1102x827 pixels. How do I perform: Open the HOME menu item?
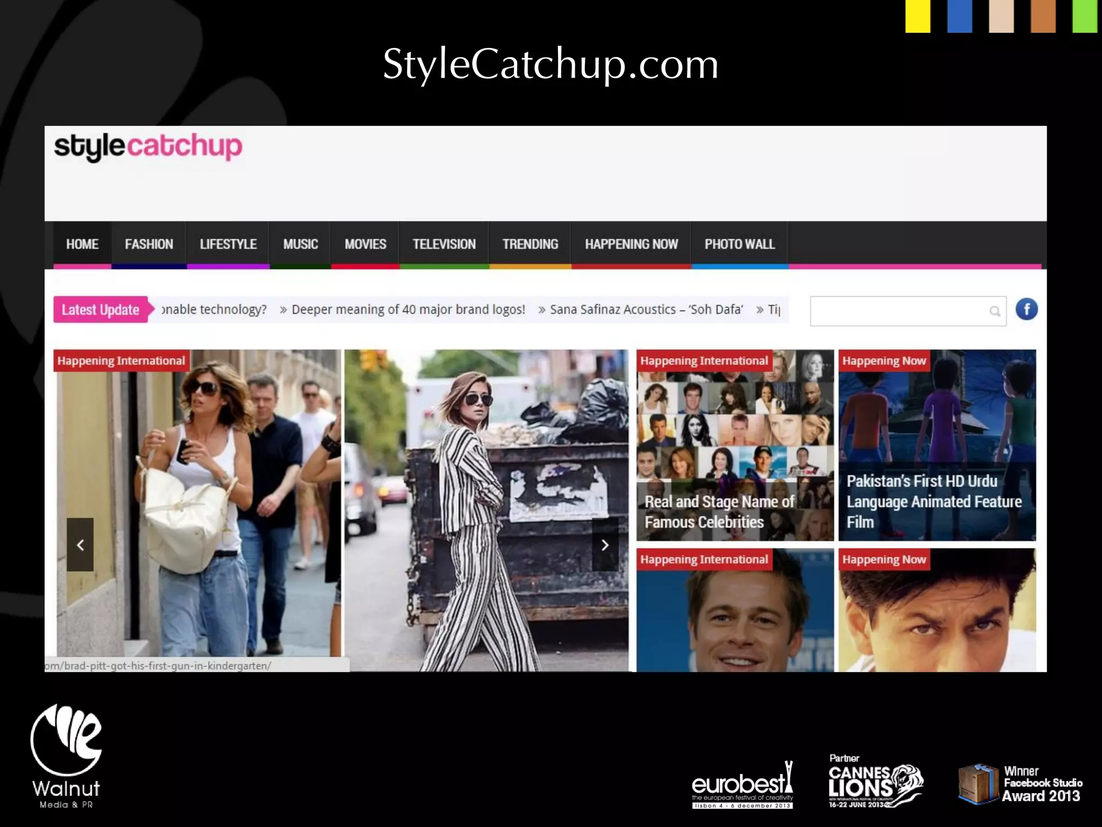[x=82, y=244]
